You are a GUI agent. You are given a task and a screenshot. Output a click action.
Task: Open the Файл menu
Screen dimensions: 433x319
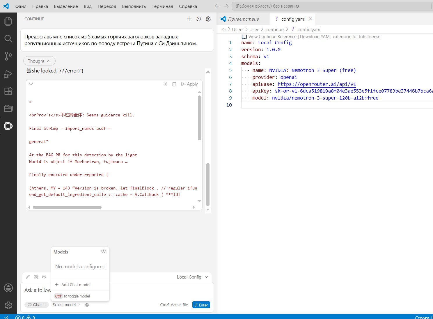[x=21, y=6]
